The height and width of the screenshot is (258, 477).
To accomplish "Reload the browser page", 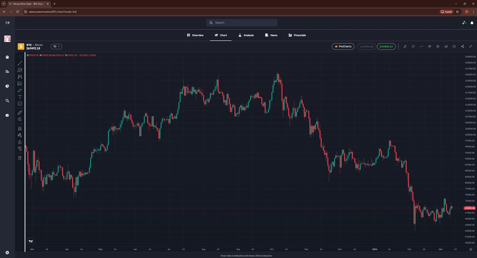I will [x=17, y=12].
